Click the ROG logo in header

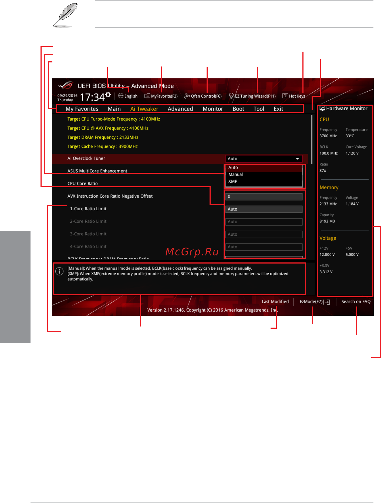point(66,85)
